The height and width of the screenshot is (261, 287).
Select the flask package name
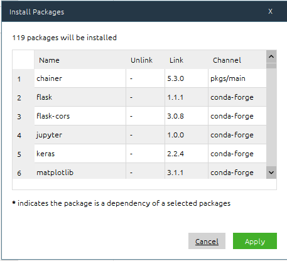pyautogui.click(x=44, y=97)
